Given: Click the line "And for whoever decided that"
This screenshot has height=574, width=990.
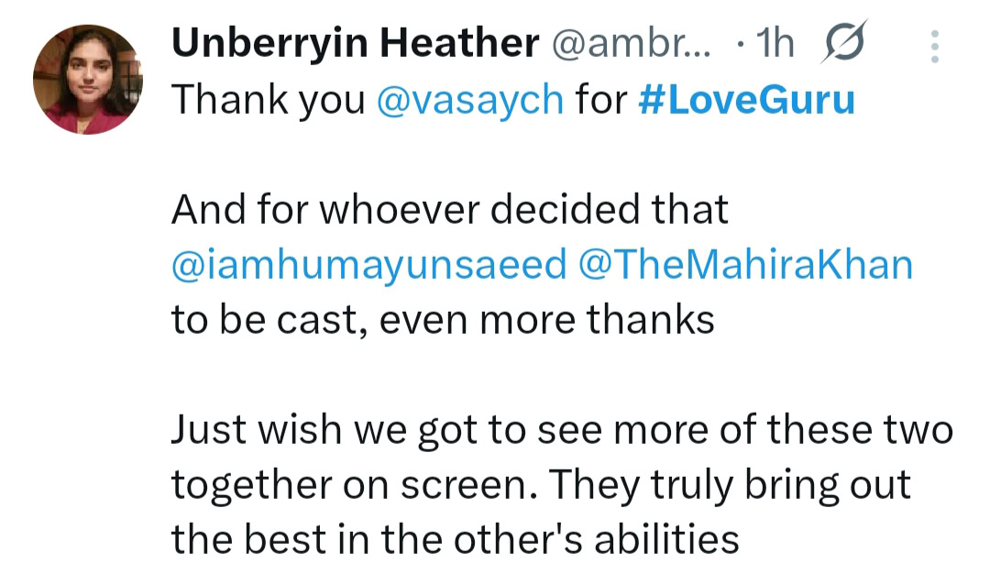Looking at the screenshot, I should [449, 211].
